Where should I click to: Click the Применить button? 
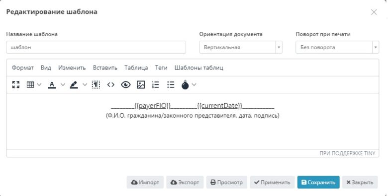[x=272, y=183]
